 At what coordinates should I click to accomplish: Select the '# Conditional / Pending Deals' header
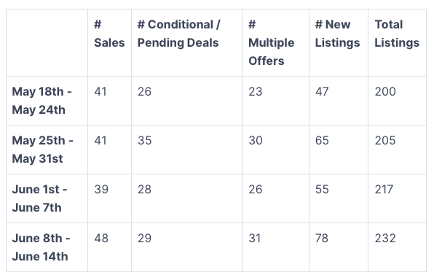(179, 34)
